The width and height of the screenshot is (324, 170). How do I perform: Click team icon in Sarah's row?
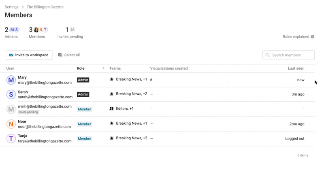(x=112, y=94)
